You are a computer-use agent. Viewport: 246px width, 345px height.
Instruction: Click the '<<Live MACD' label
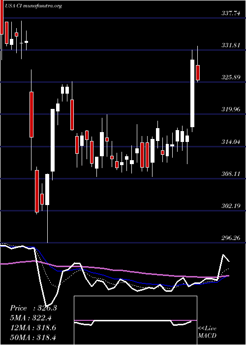[x=207, y=332]
